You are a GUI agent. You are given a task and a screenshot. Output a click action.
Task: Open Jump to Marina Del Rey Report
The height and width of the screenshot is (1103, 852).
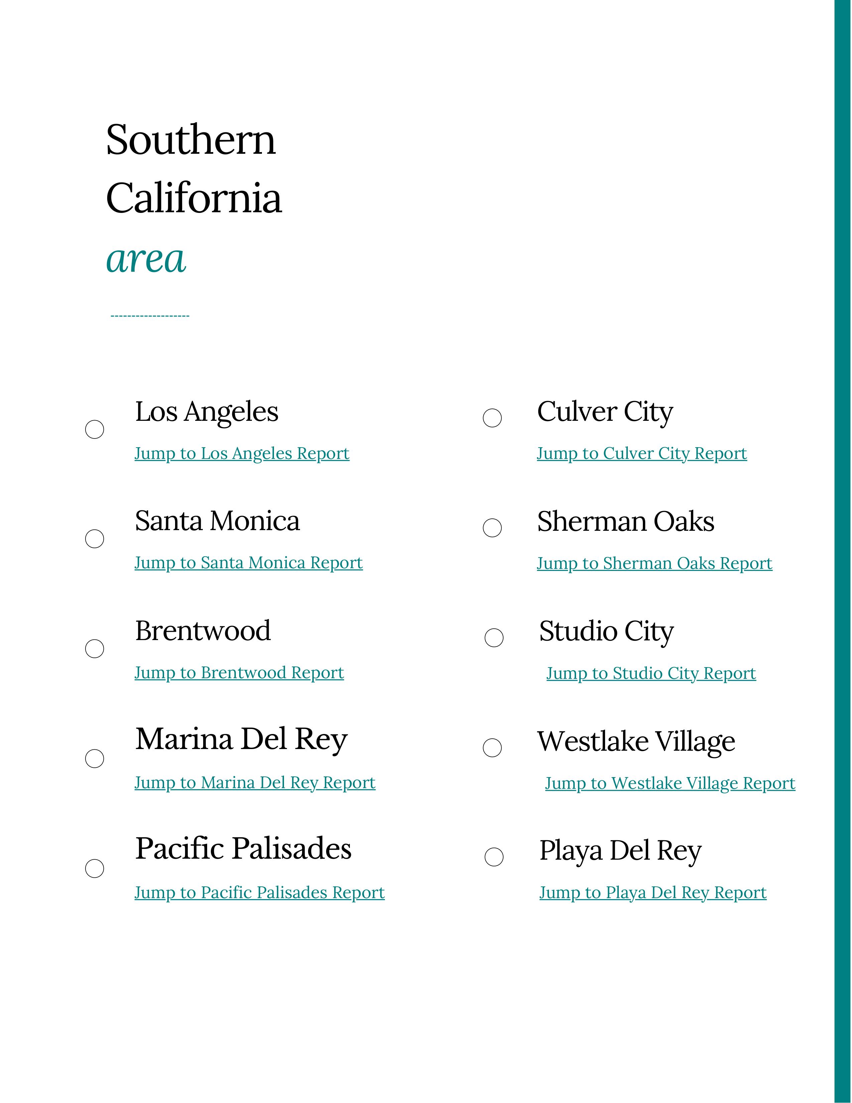click(x=255, y=783)
